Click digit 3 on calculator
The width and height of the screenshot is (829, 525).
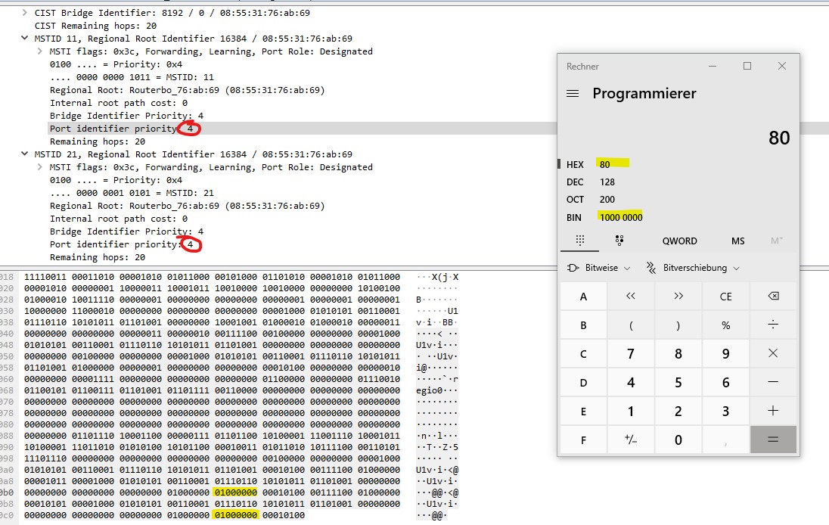(726, 411)
